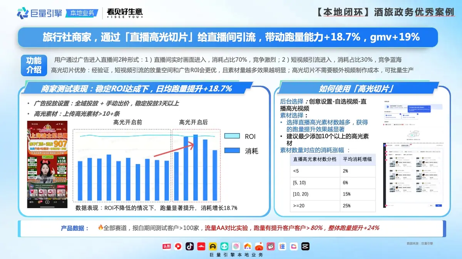The width and height of the screenshot is (462, 259).
Task: Click the pink frog app icon
Action: click(x=271, y=246)
